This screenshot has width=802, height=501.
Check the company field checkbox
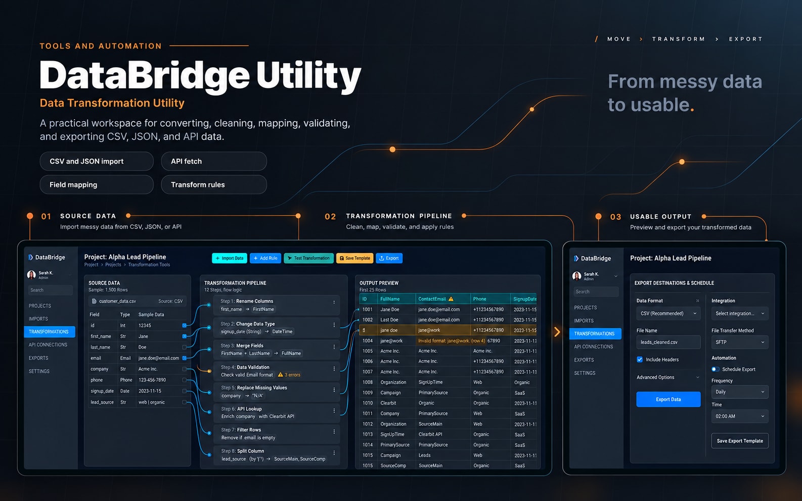pyautogui.click(x=184, y=369)
